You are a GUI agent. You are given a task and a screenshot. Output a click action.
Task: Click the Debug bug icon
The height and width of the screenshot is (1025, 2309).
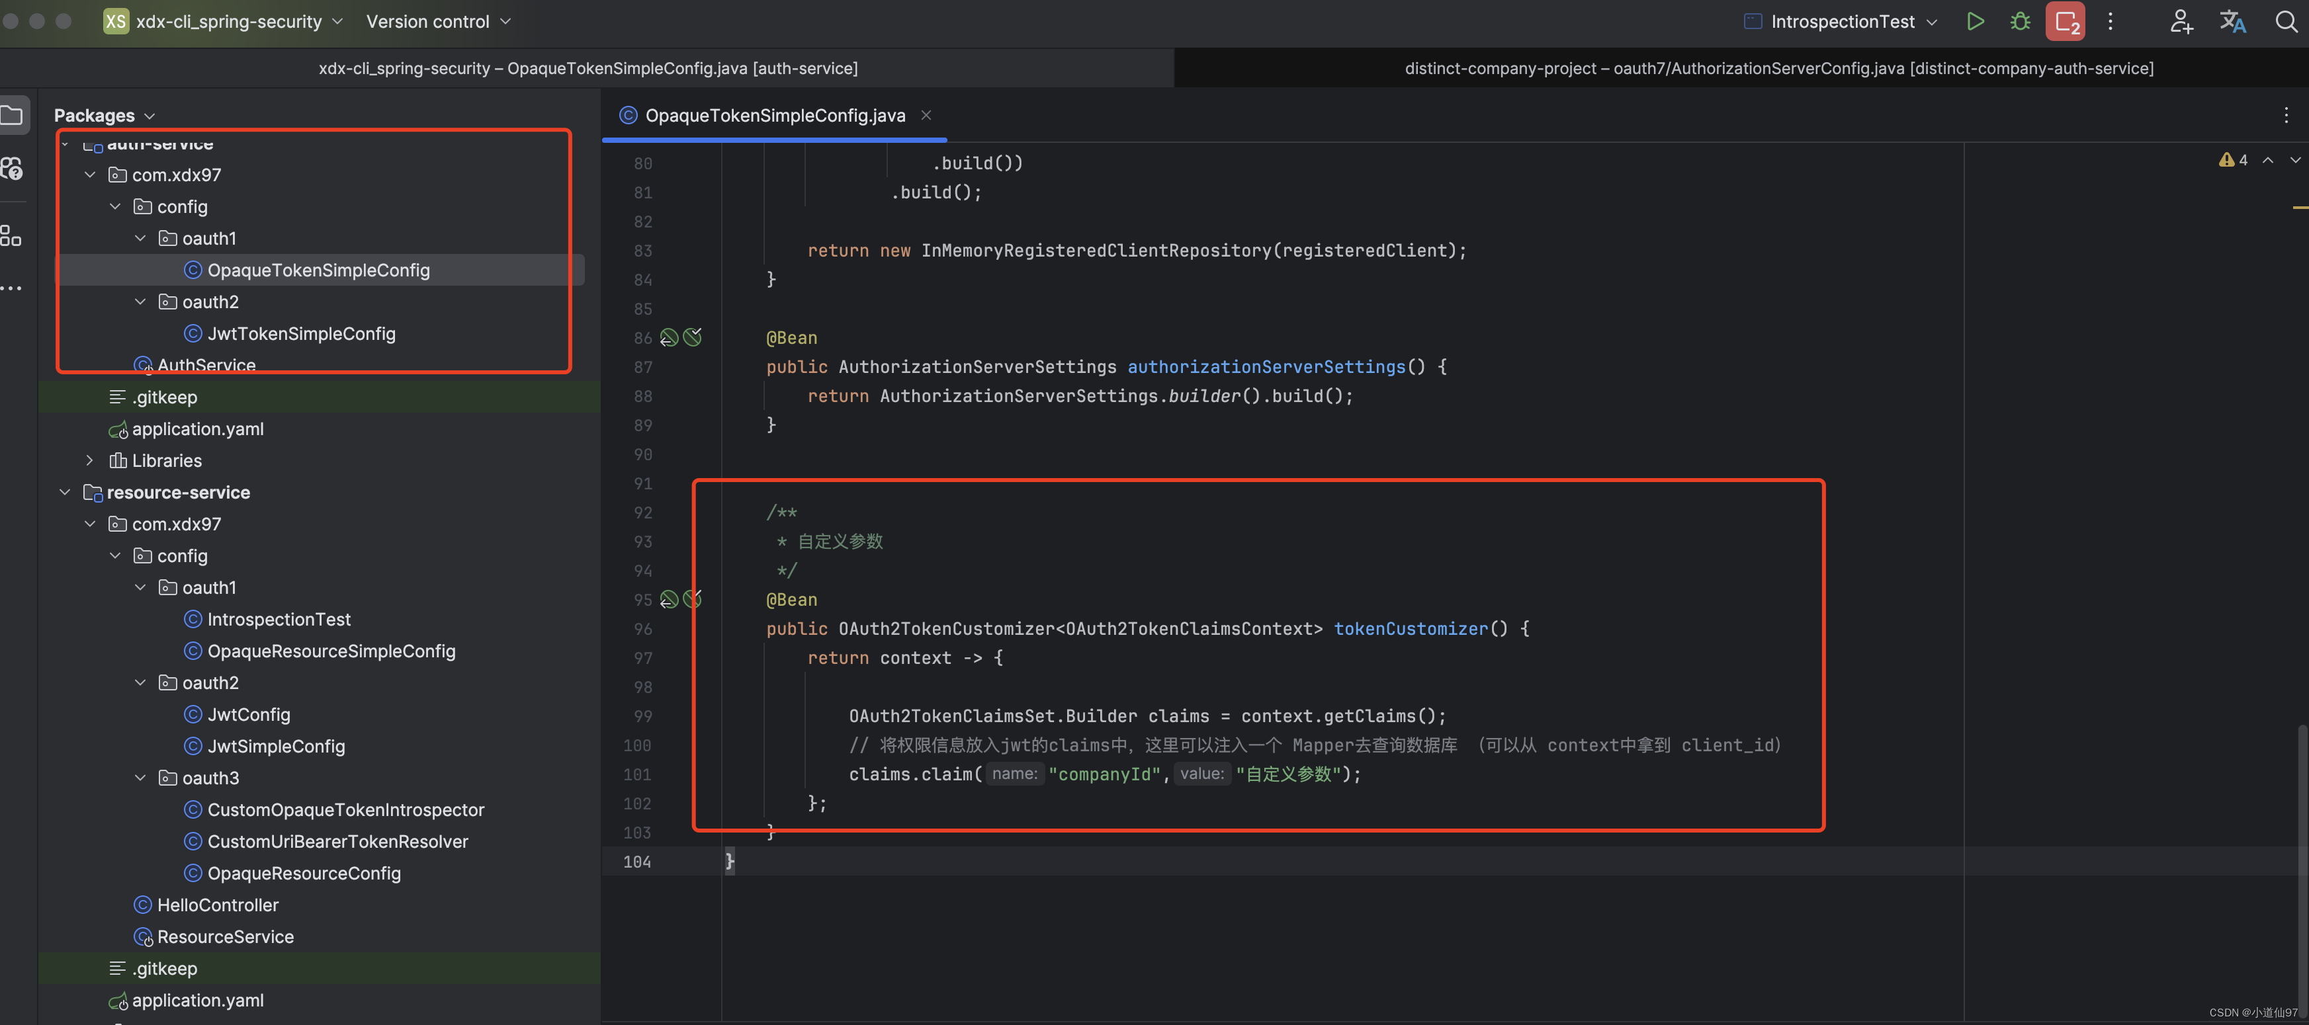pos(2021,22)
